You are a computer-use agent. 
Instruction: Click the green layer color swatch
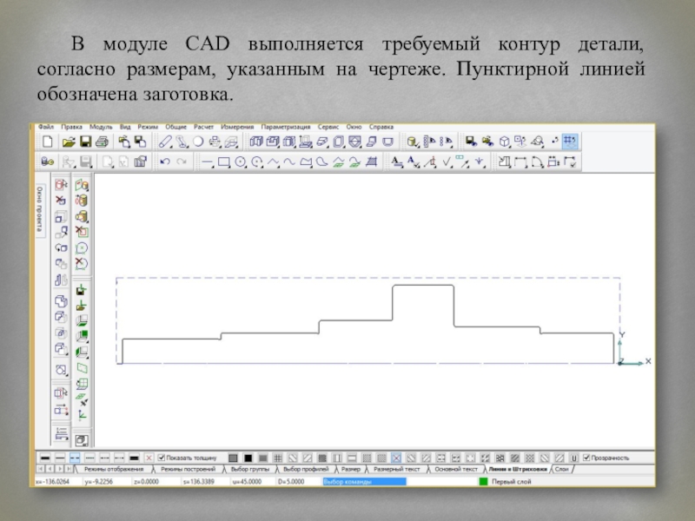484,480
